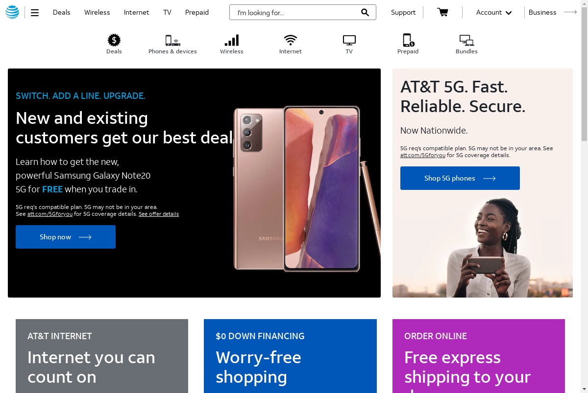Select the Wireless signal bars icon
Viewport: 588px width, 393px height.
[x=232, y=40]
